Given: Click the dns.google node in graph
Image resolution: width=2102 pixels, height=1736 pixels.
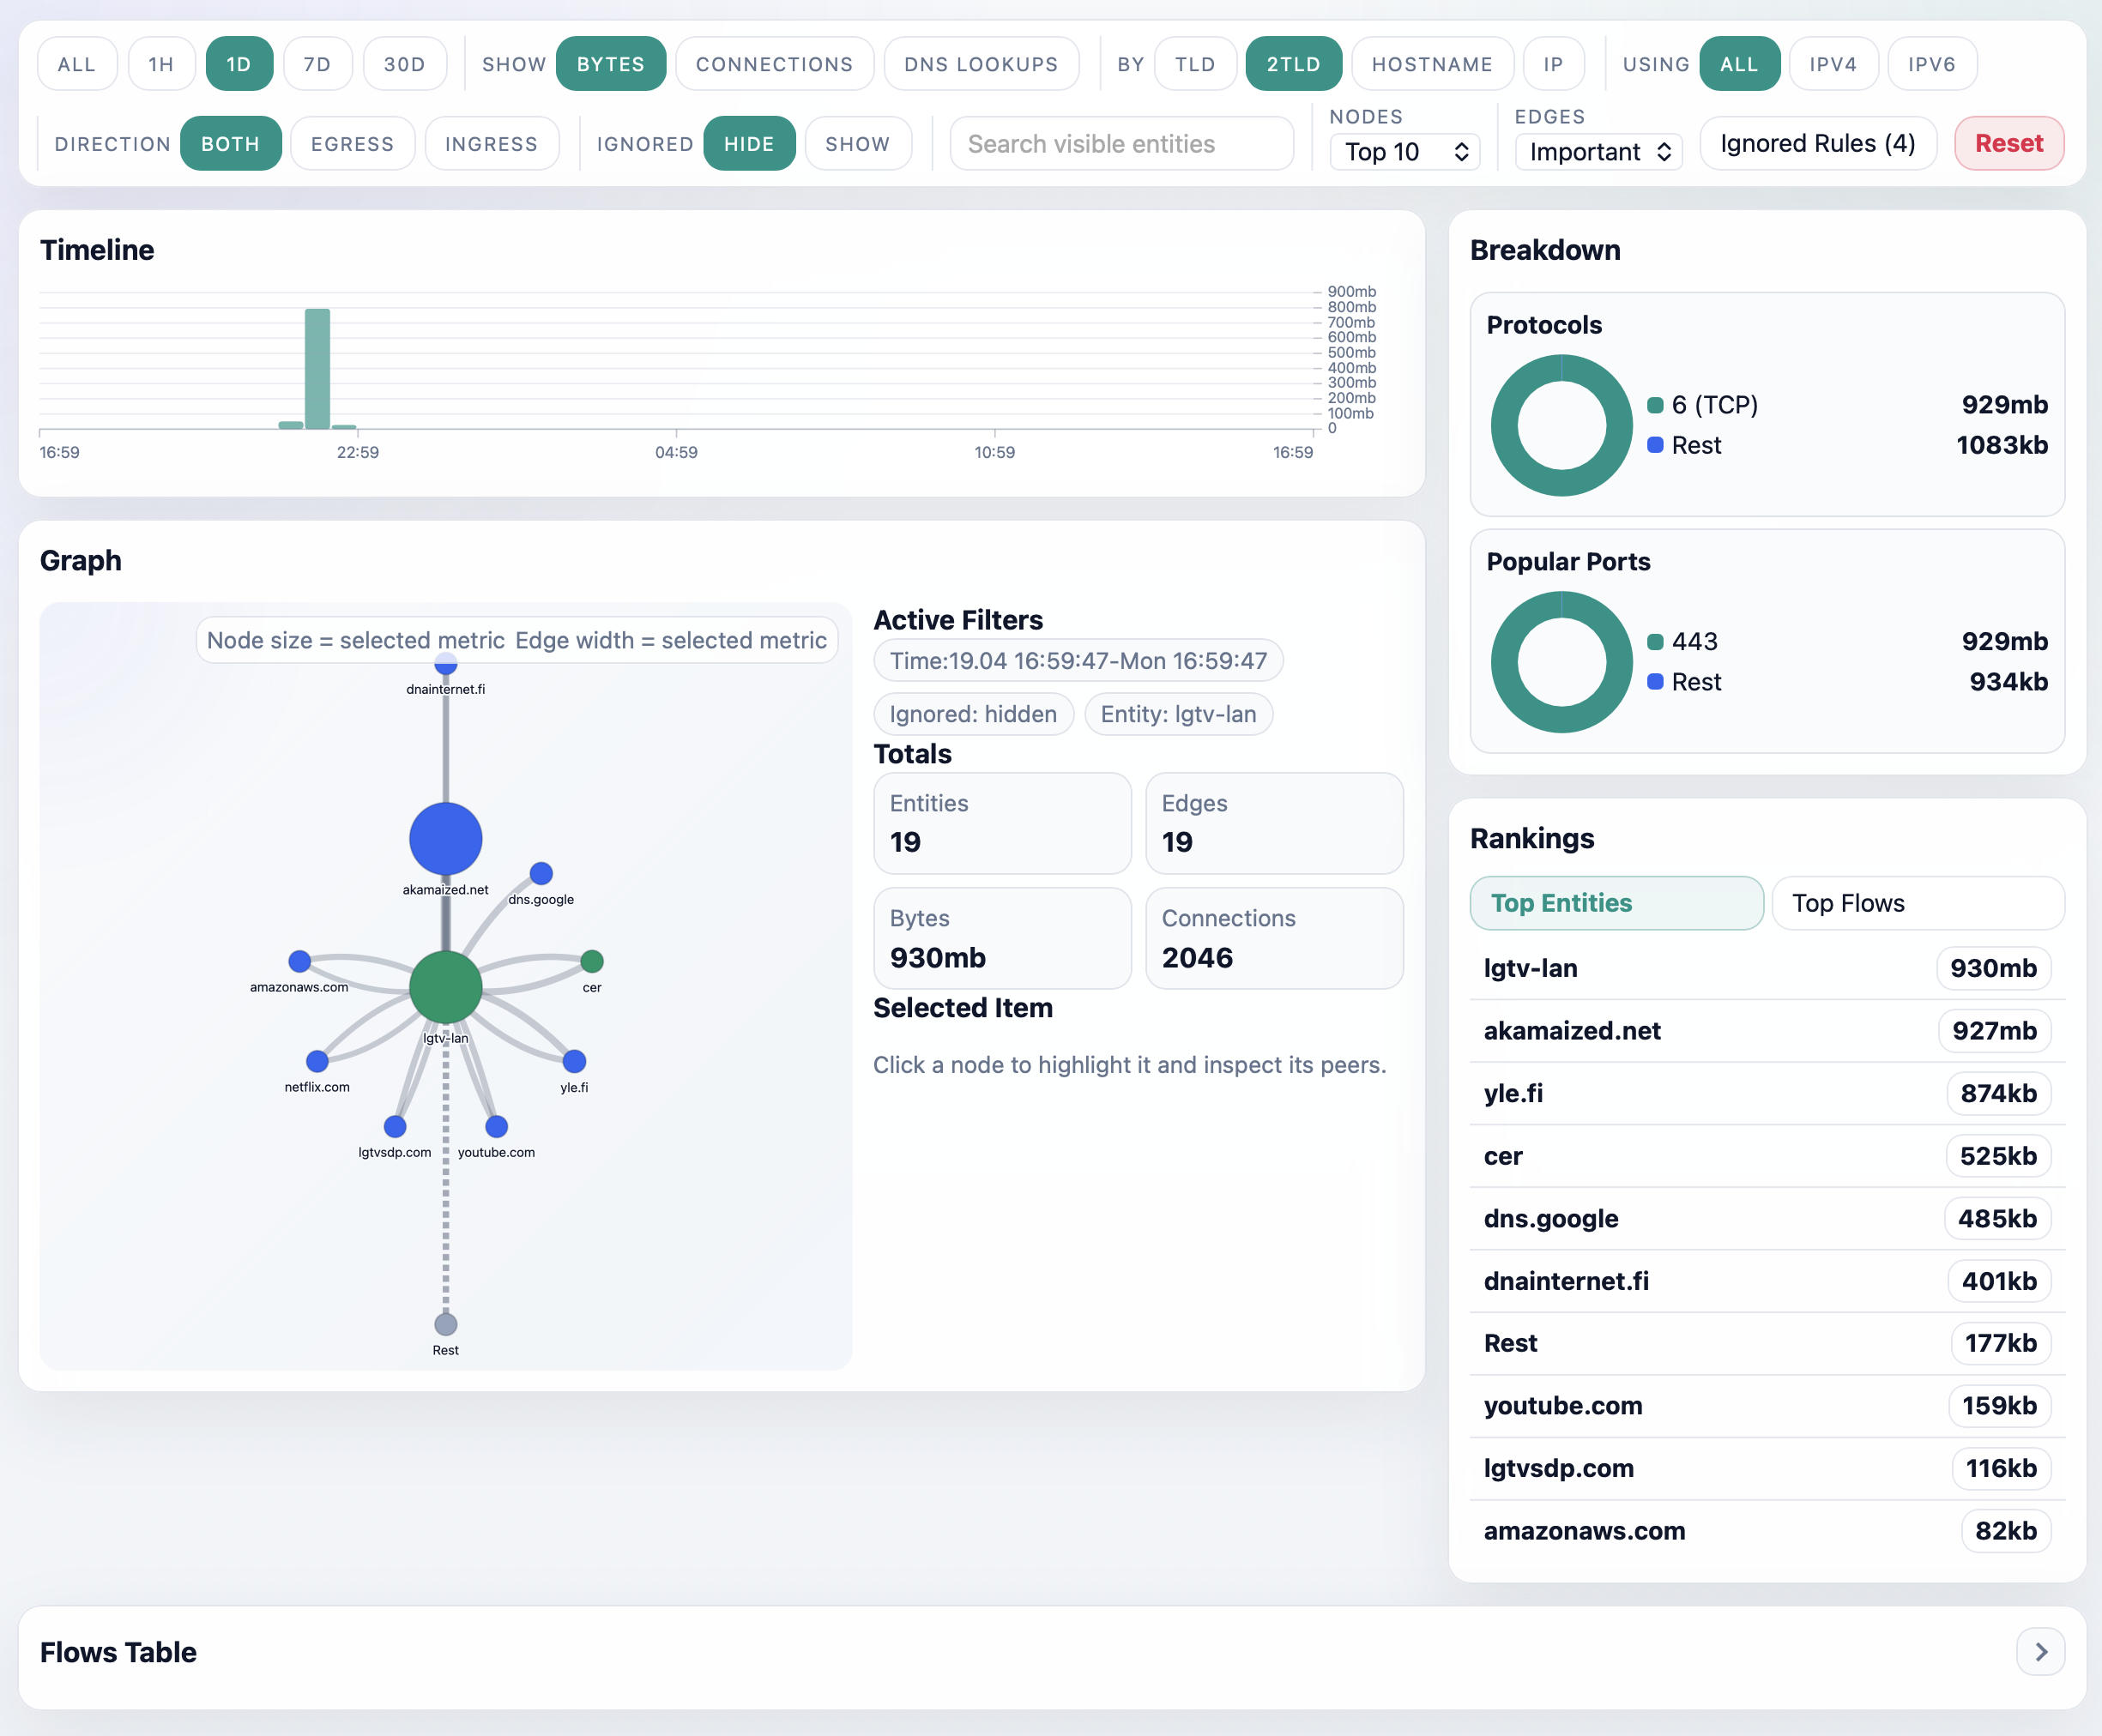Looking at the screenshot, I should pyautogui.click(x=541, y=873).
